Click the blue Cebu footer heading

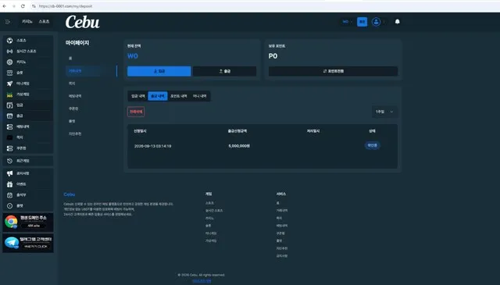click(x=70, y=194)
